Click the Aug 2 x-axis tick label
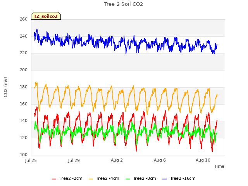248x186 pixels. [x=117, y=160]
